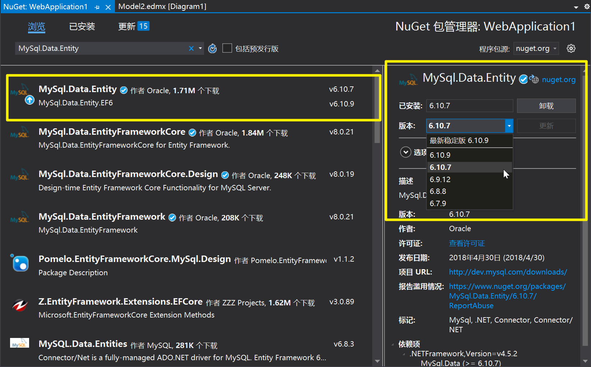591x367 pixels.
Task: Open the nuget.org link in details header
Action: pos(559,80)
